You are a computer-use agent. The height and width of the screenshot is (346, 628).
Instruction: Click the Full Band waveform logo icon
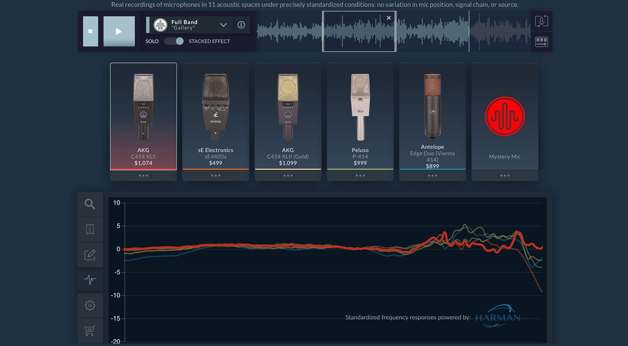(x=160, y=25)
